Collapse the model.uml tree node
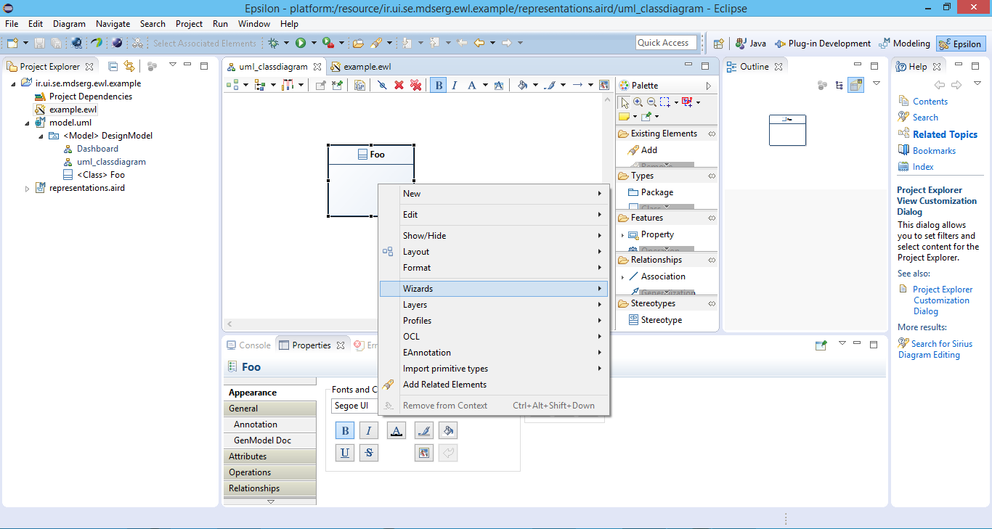Image resolution: width=992 pixels, height=529 pixels. 28,123
